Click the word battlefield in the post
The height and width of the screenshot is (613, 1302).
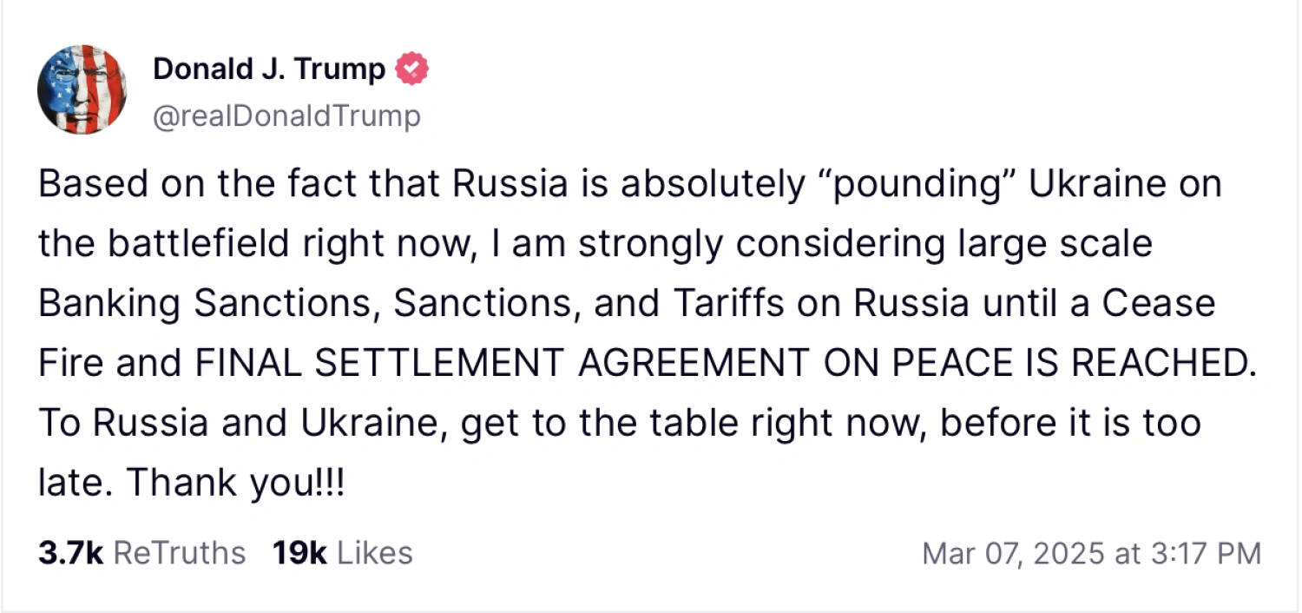[199, 245]
